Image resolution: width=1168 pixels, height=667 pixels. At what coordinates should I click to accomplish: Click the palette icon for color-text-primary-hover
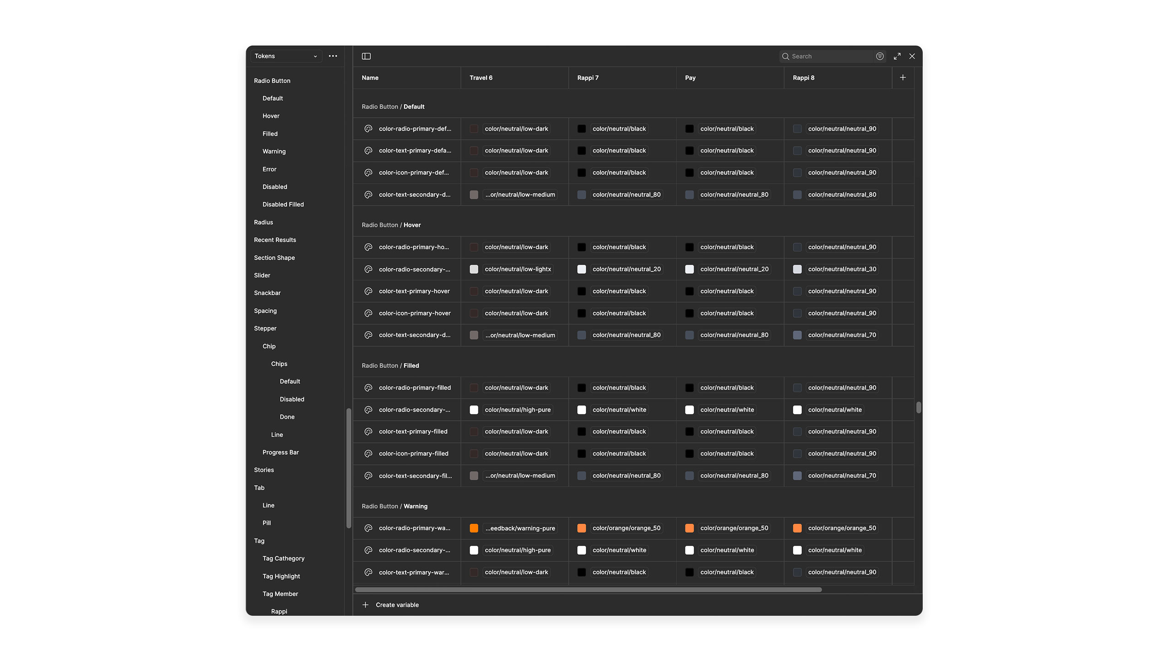tap(368, 291)
